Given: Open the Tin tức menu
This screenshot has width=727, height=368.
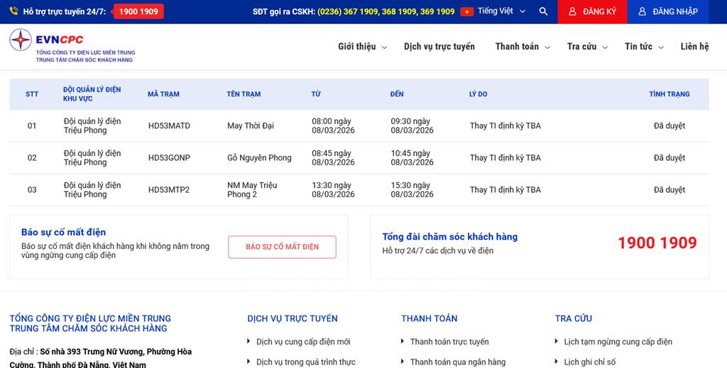Looking at the screenshot, I should [643, 47].
